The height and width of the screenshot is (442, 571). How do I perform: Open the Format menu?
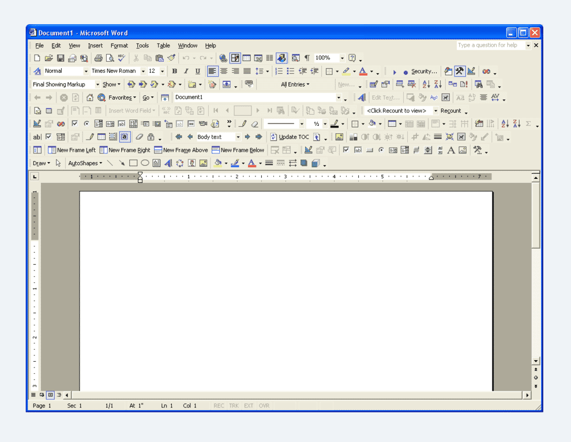tap(119, 46)
